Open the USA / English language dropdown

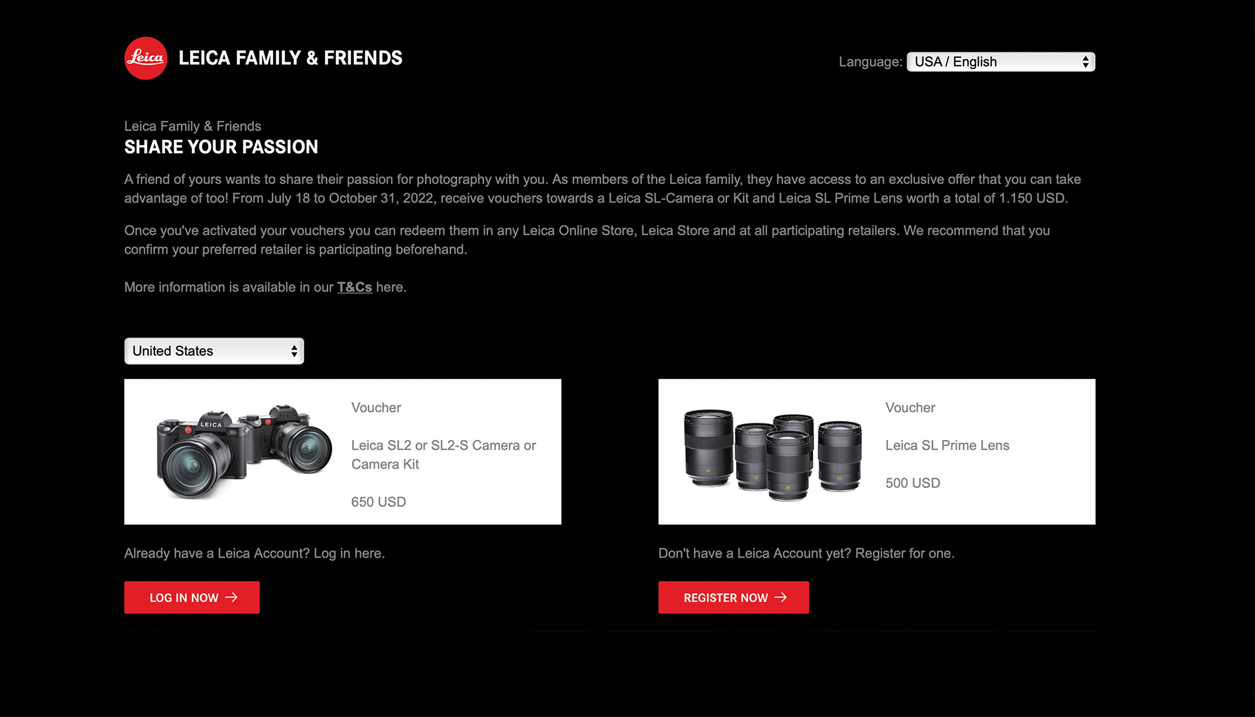click(1001, 61)
